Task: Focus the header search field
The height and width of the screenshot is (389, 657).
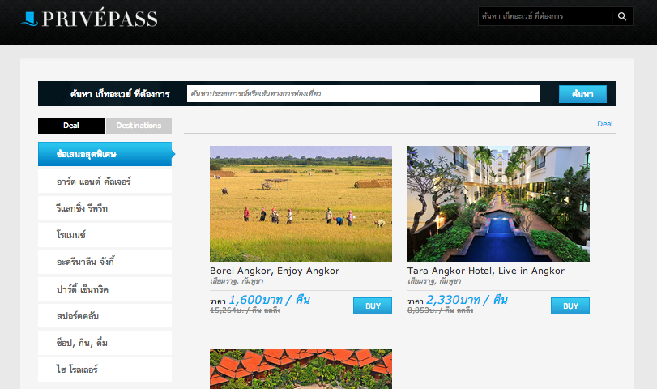Action: [545, 16]
